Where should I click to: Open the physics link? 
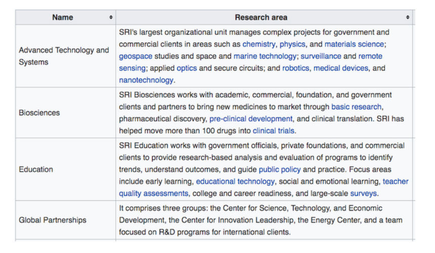point(292,44)
